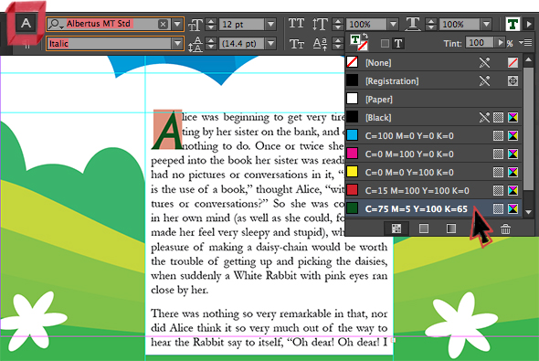Viewport: 539px width, 361px height.
Task: Select magenta swatch C=0 M=100 Y=0 K=0
Action: (433, 154)
